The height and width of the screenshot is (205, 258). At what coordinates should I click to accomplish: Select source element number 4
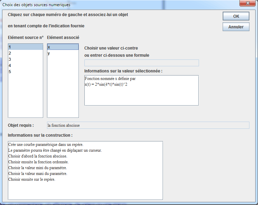(25, 66)
